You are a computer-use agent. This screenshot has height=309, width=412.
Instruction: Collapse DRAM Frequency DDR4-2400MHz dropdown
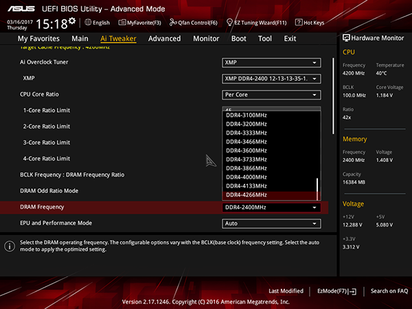[271, 207]
